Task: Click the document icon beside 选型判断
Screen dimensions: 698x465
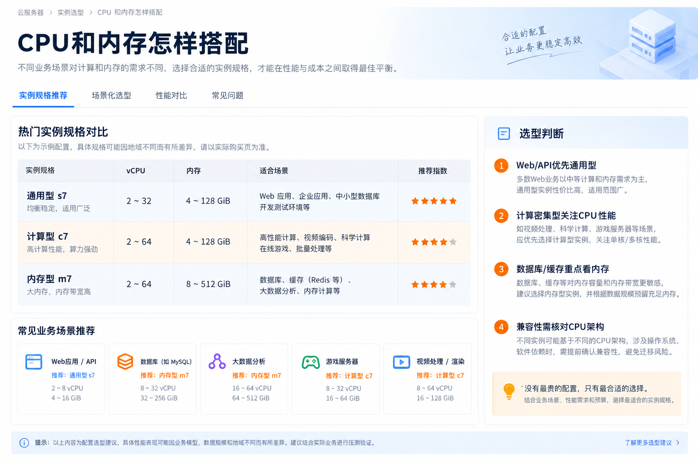Action: 504,134
